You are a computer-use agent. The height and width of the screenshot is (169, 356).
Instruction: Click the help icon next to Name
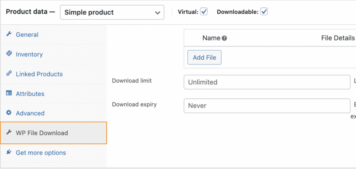click(x=224, y=38)
